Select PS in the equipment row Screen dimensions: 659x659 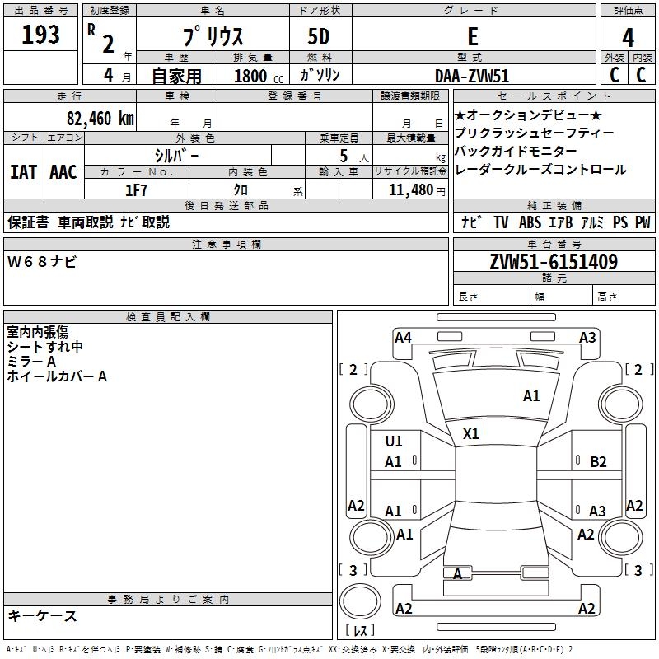point(620,222)
